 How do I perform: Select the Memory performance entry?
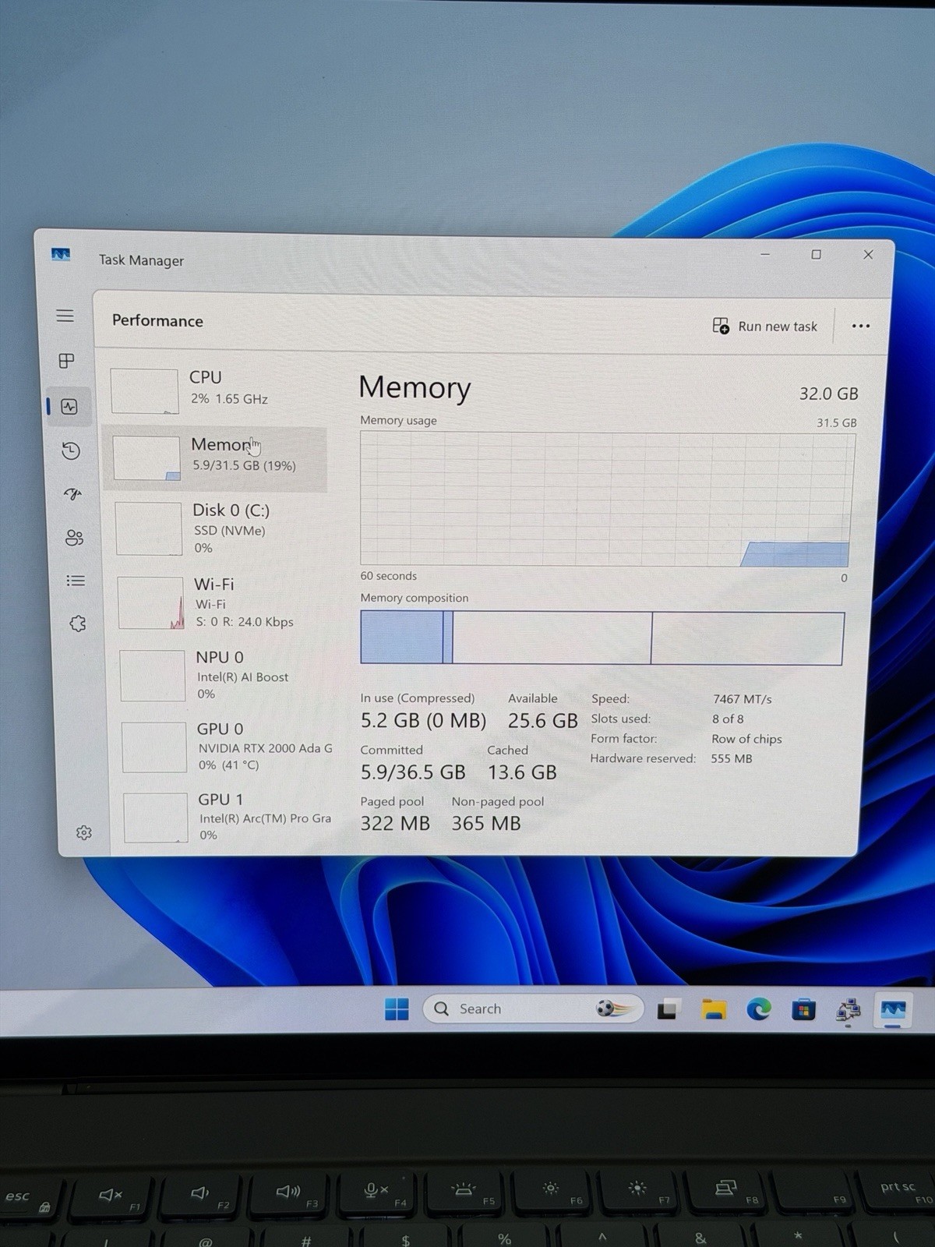(214, 458)
